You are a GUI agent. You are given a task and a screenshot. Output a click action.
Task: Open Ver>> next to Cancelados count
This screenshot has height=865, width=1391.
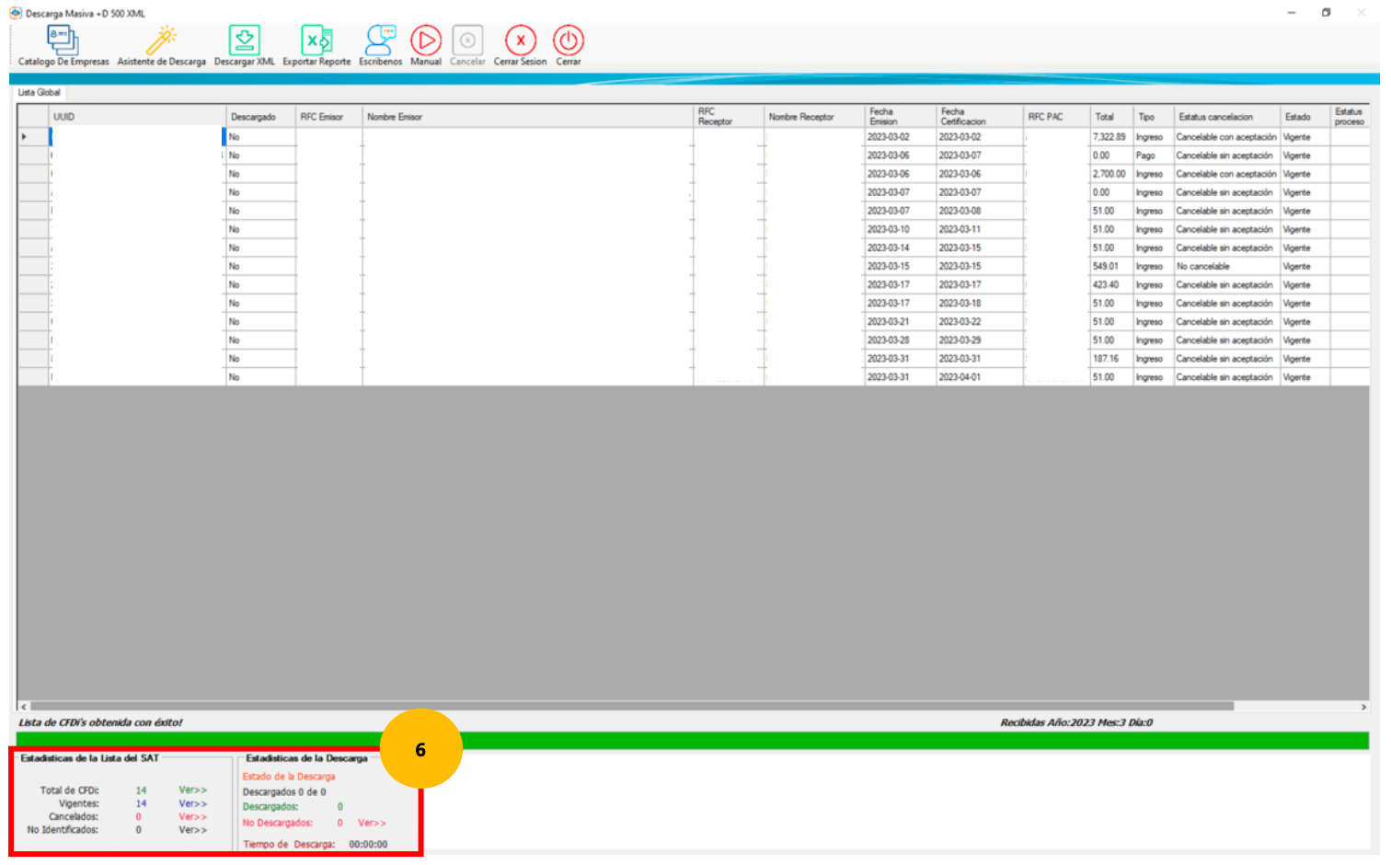(x=192, y=816)
